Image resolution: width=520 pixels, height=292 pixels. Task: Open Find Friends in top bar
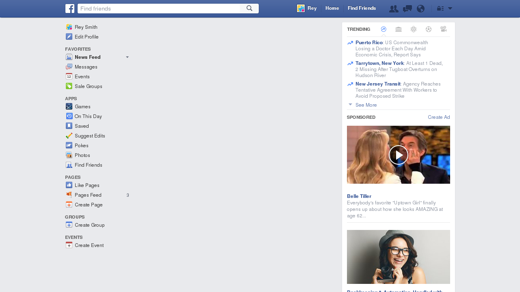[x=362, y=8]
